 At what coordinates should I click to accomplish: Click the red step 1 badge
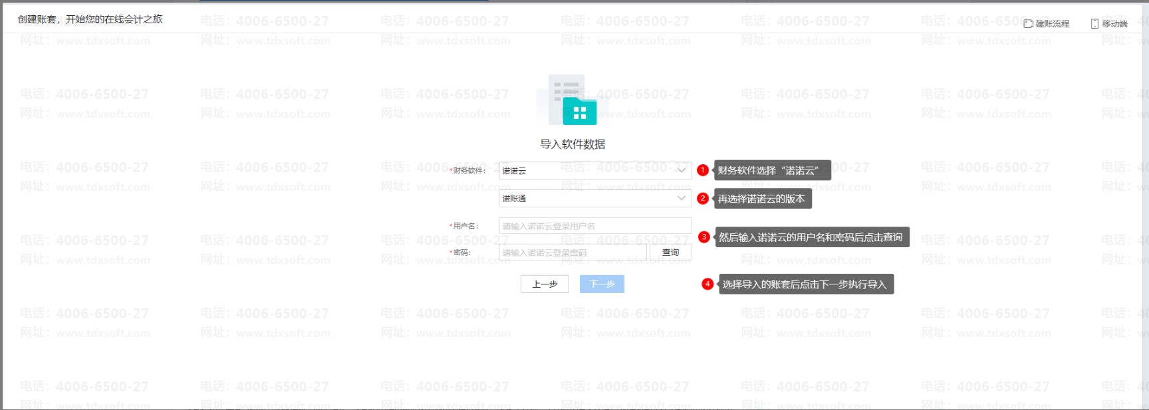click(x=703, y=170)
